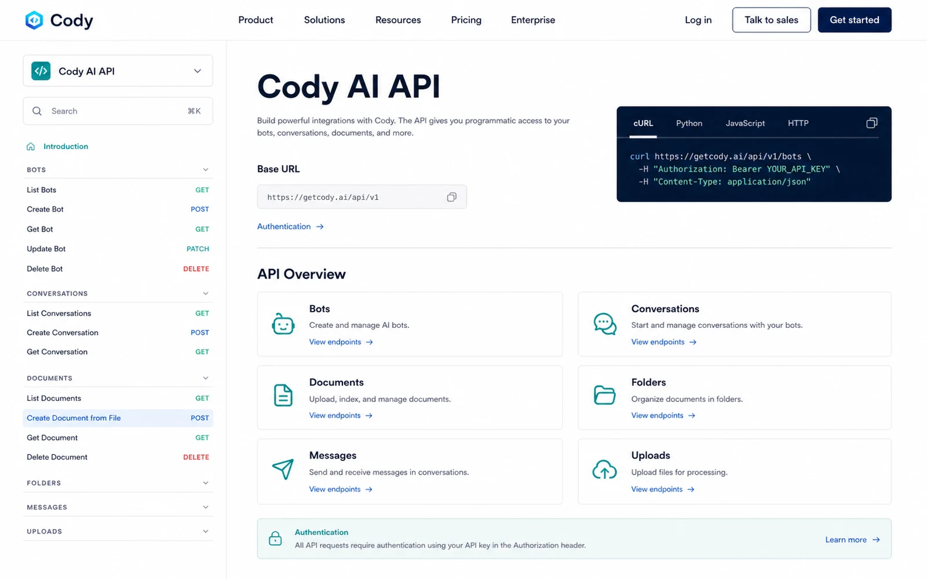Click the Introduction home icon

(x=31, y=146)
